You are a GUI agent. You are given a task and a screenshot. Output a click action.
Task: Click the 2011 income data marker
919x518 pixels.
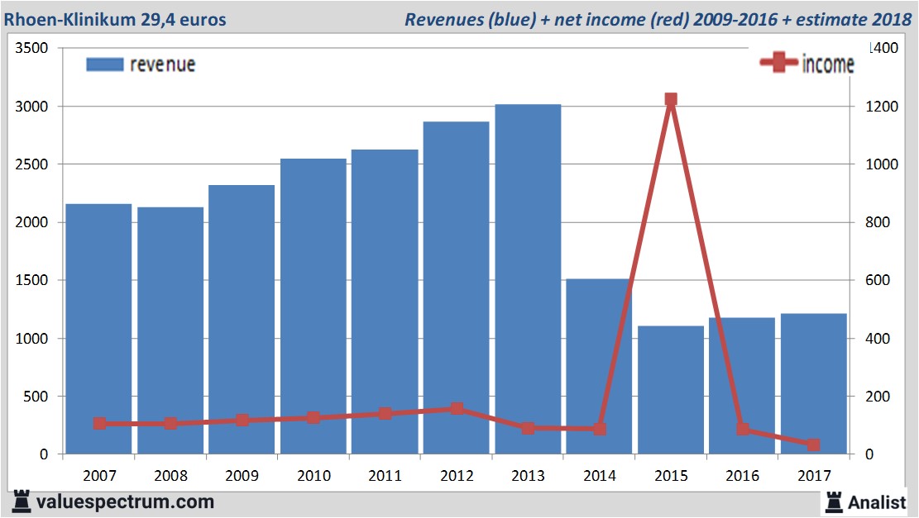click(385, 413)
